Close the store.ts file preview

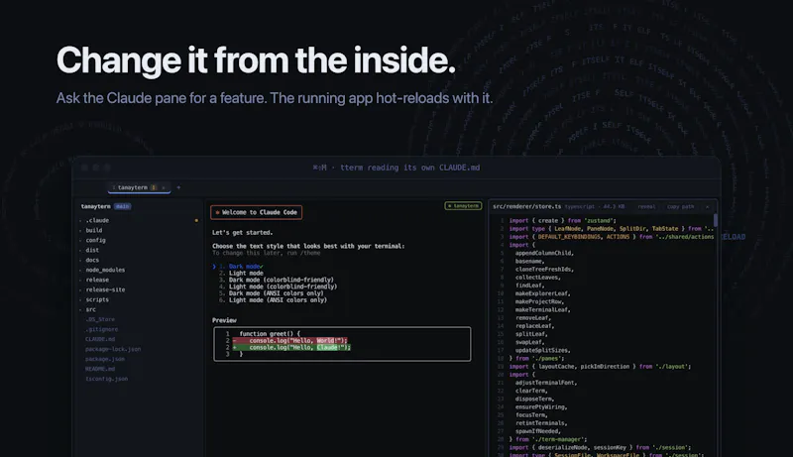click(707, 207)
